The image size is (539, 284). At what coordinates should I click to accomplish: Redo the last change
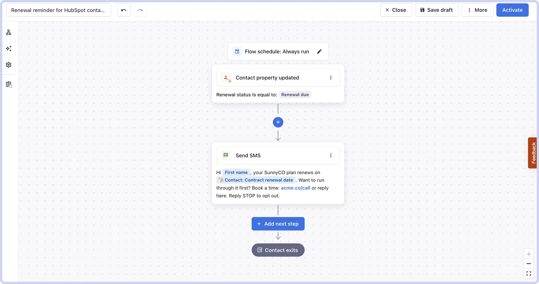click(x=140, y=10)
